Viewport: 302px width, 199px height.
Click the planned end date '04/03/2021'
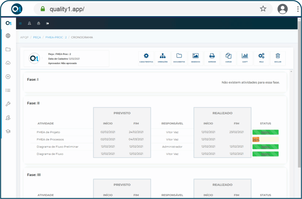pos(136,139)
